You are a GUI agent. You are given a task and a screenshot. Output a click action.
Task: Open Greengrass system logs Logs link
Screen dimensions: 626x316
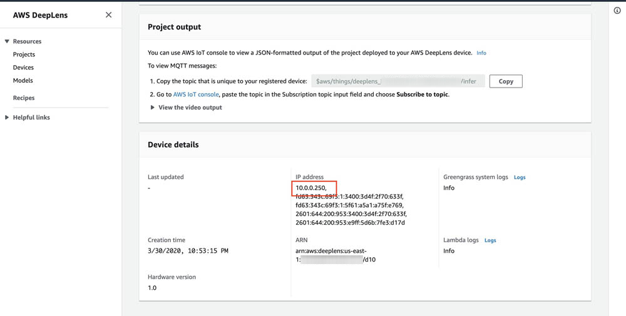[520, 177]
